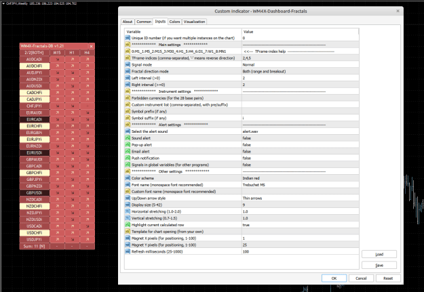Toggle Sound alert false value

(x=300, y=138)
